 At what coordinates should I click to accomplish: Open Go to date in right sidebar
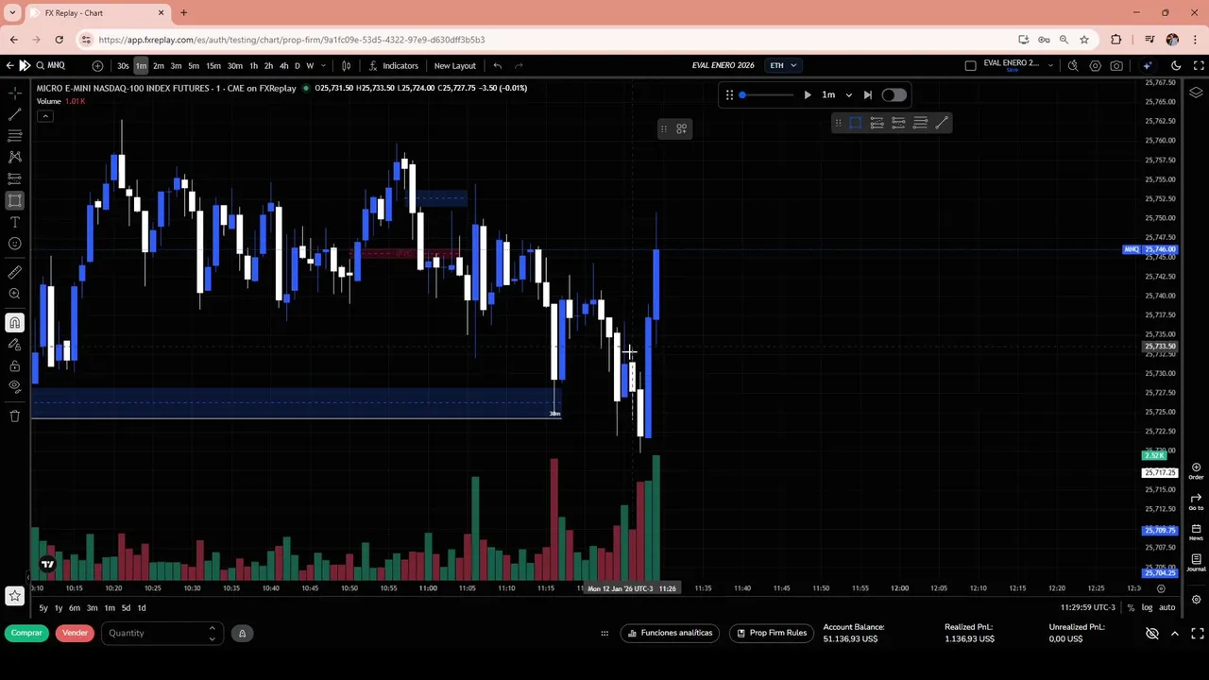(1196, 501)
